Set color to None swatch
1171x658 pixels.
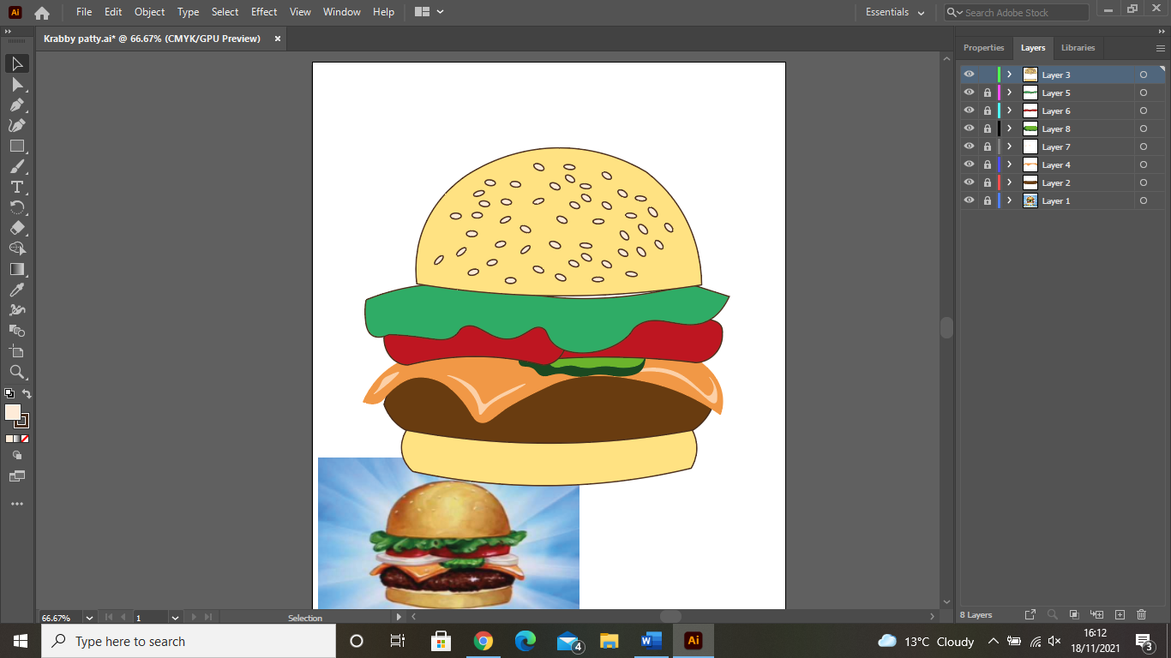pos(25,439)
